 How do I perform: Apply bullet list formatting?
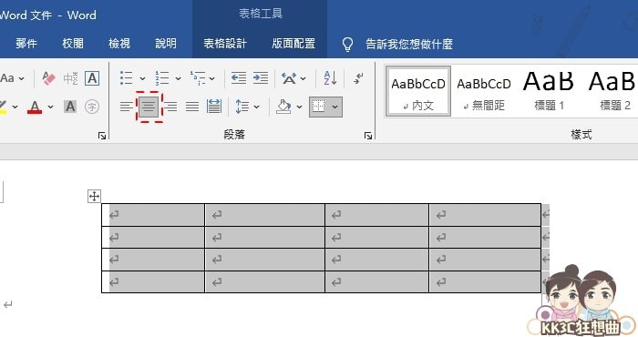point(126,77)
